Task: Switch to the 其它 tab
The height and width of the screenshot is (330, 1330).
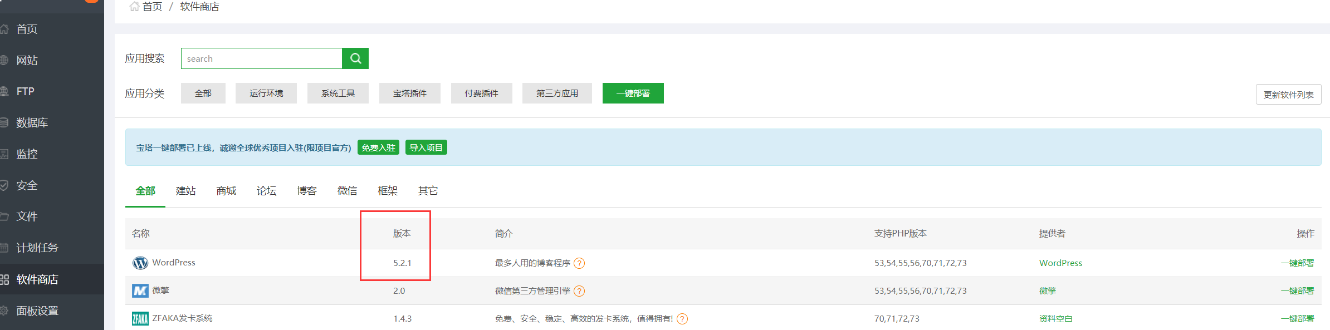Action: [x=428, y=191]
